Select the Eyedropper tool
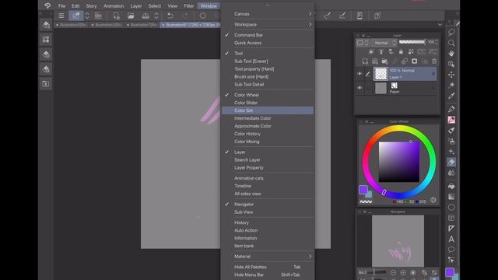The width and height of the screenshot is (498, 280). pos(451,96)
